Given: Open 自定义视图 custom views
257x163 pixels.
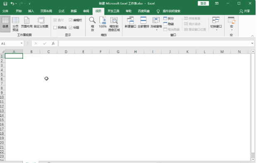Looking at the screenshot, I should [41, 22].
